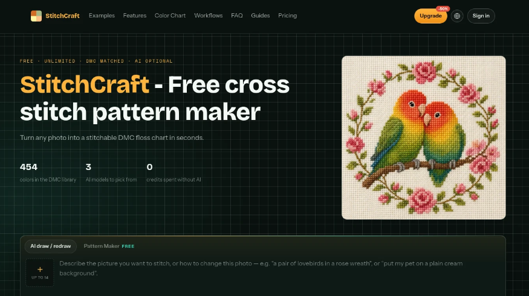The width and height of the screenshot is (529, 296).
Task: Click the Sign in button
Action: 481,16
